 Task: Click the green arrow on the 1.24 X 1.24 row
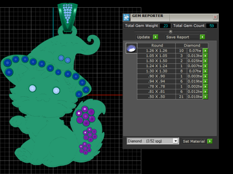point(205,66)
